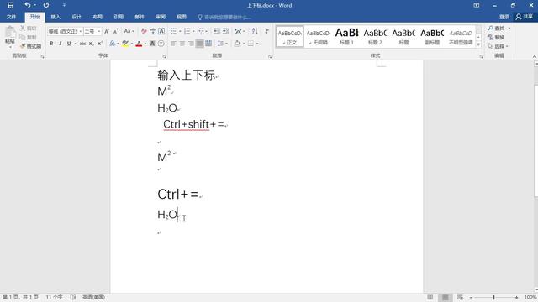Switch to the 布局 (Layout) tab
The width and height of the screenshot is (538, 302).
[98, 17]
